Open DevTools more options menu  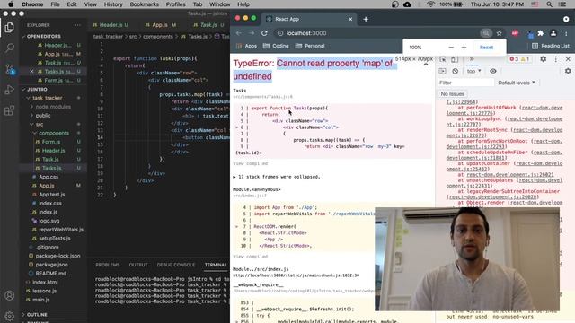point(555,59)
